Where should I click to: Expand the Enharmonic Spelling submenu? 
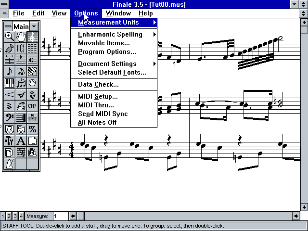click(114, 34)
